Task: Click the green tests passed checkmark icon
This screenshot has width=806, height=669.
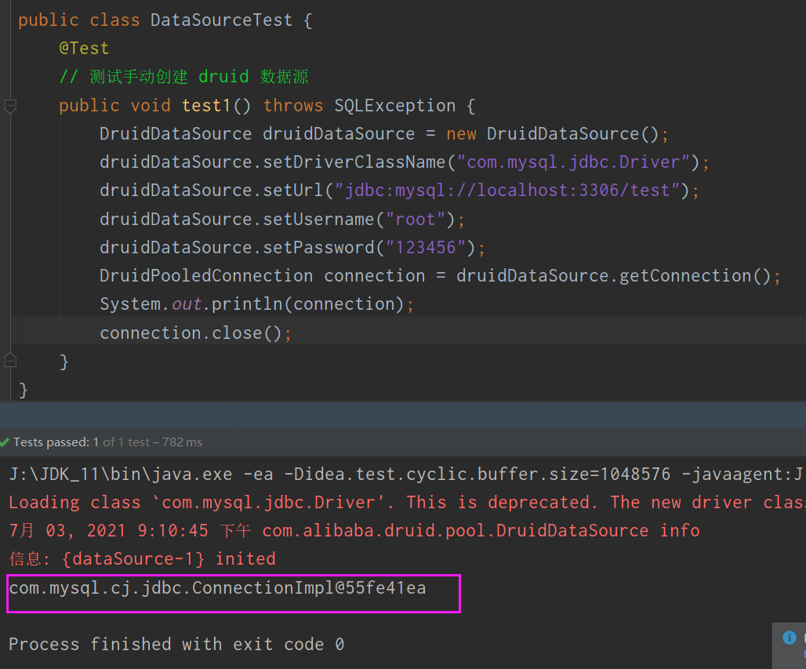Action: point(5,442)
